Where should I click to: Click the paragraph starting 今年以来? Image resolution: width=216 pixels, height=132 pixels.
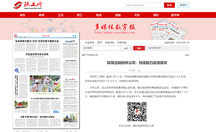[136, 92]
